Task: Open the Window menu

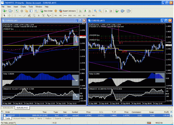Action: coord(39,7)
